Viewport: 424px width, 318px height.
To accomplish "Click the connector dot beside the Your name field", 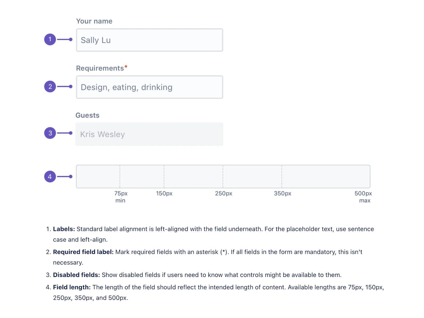I will pos(70,39).
